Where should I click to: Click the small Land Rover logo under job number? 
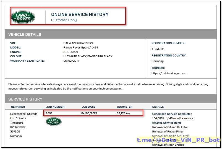54,121
